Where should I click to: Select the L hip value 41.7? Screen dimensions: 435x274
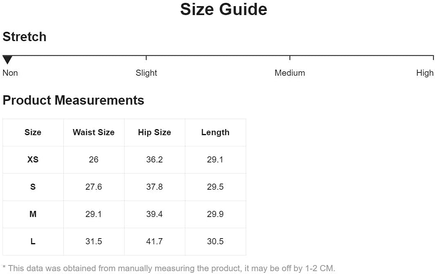155,241
